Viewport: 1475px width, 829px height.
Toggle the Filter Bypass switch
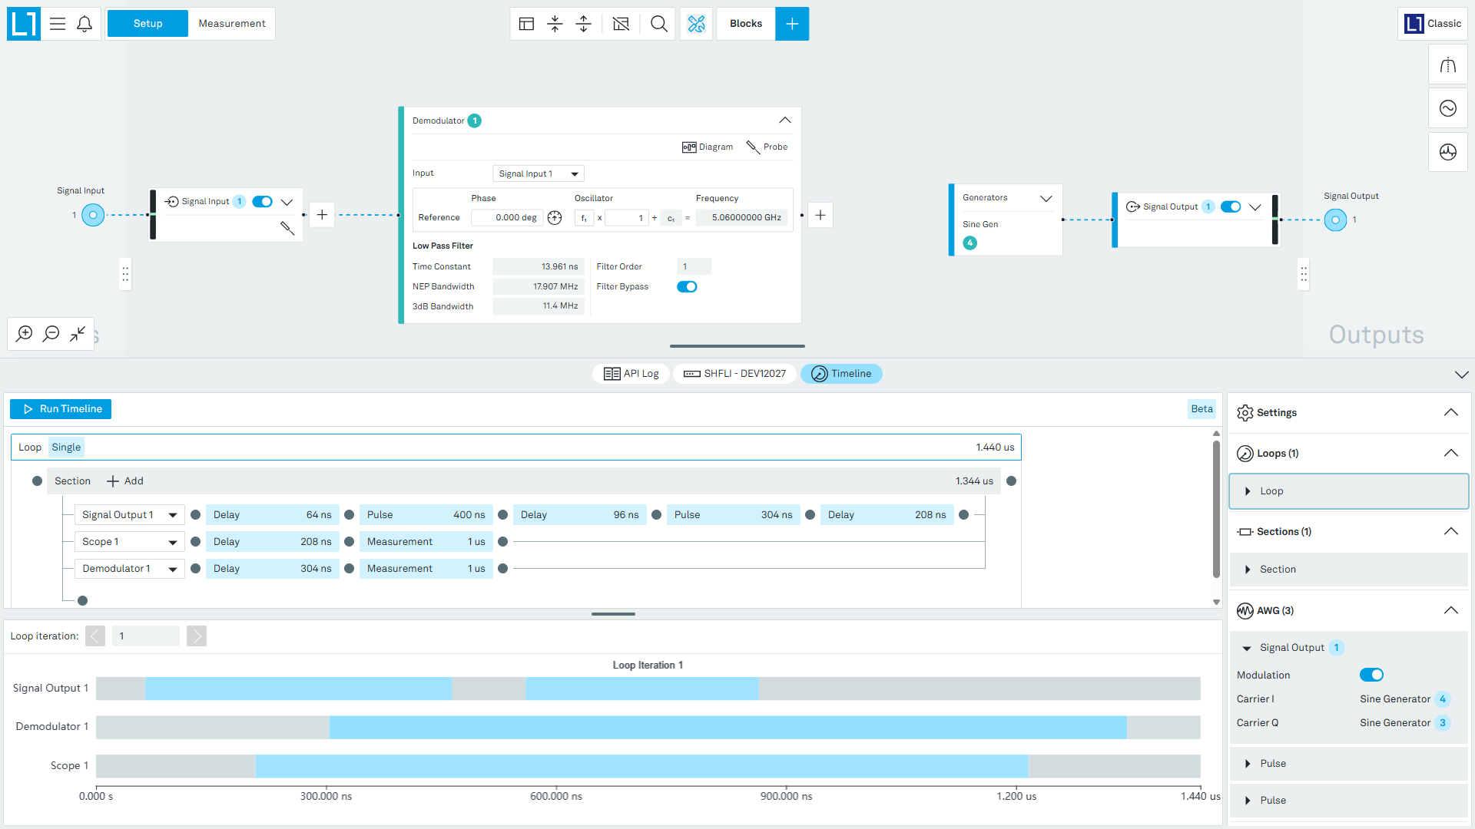[x=687, y=286]
